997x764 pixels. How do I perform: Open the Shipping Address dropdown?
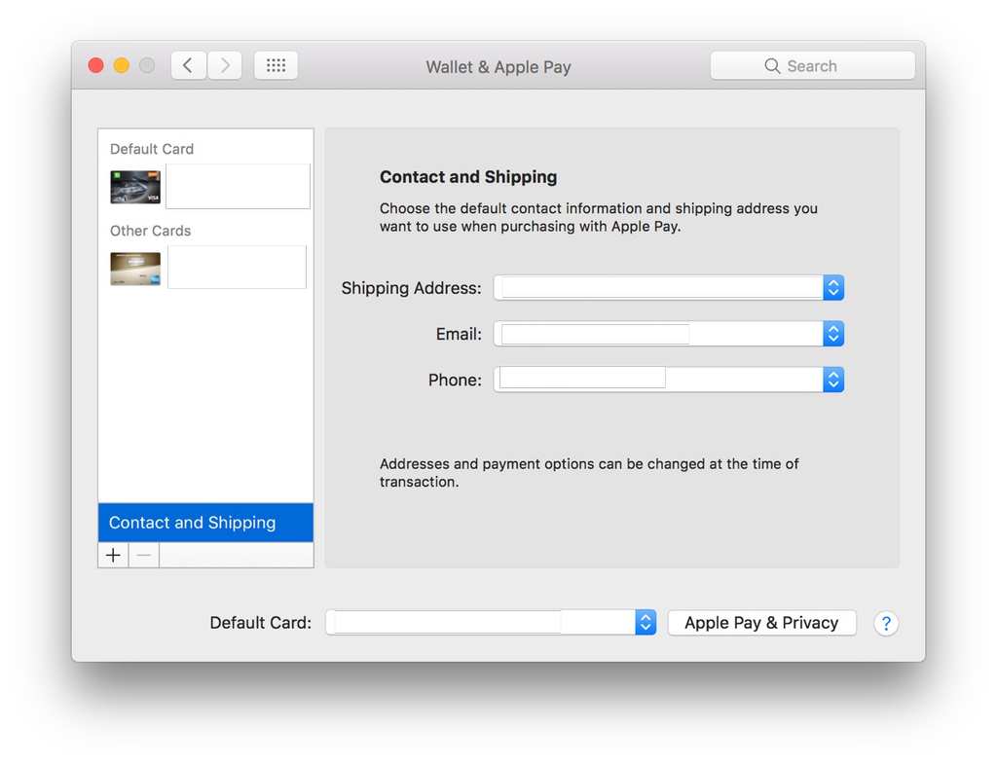tap(833, 287)
